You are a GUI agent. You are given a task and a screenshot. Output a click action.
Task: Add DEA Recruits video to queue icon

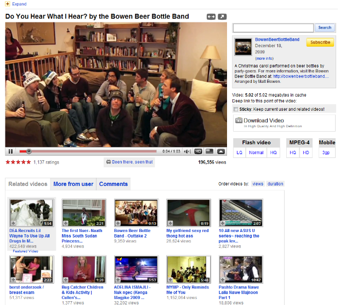[13, 223]
